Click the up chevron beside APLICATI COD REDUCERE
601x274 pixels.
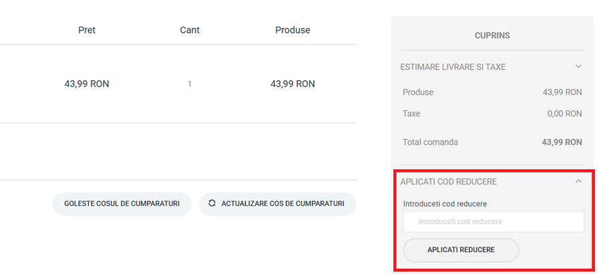[x=578, y=181]
